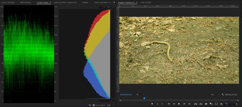Image resolution: width=242 pixels, height=107 pixels.
Task: Open Lumetri Scopes settings wrench
Action: (90, 105)
